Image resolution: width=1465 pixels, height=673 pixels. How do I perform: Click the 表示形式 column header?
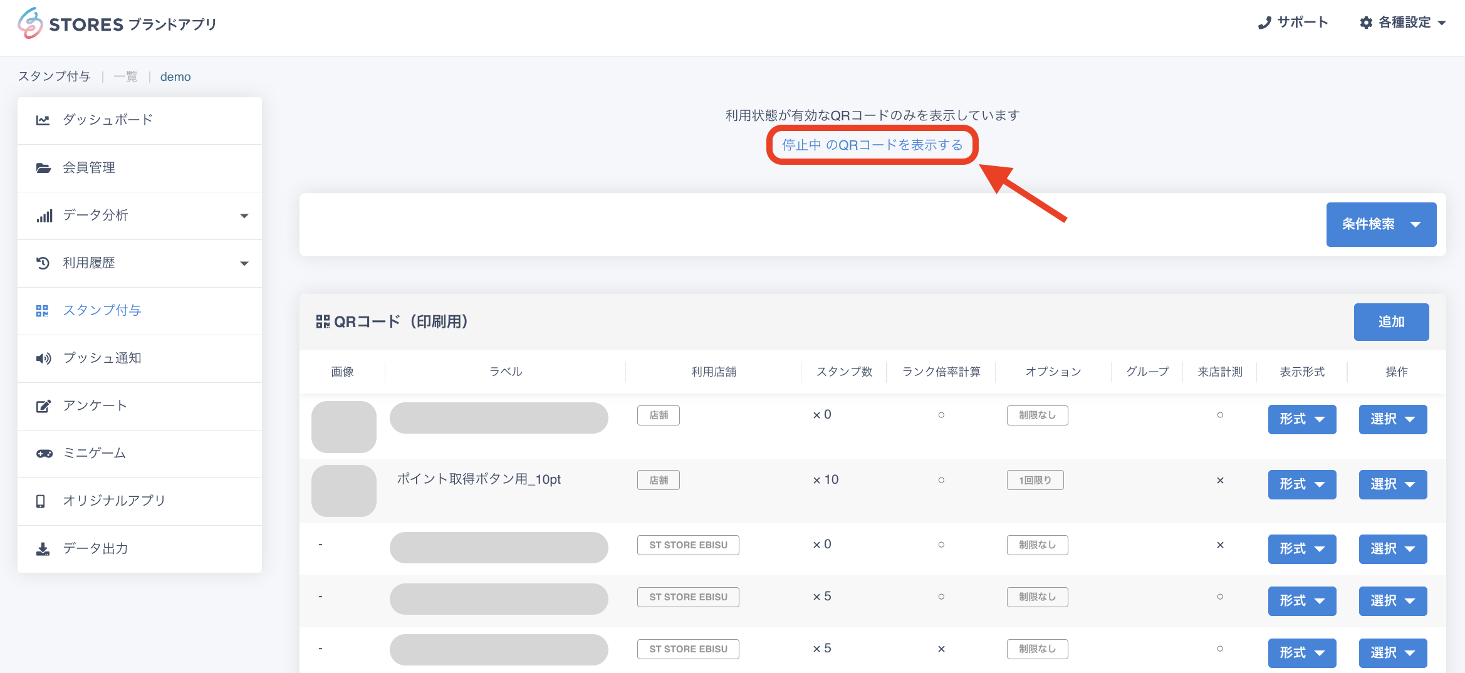coord(1302,372)
